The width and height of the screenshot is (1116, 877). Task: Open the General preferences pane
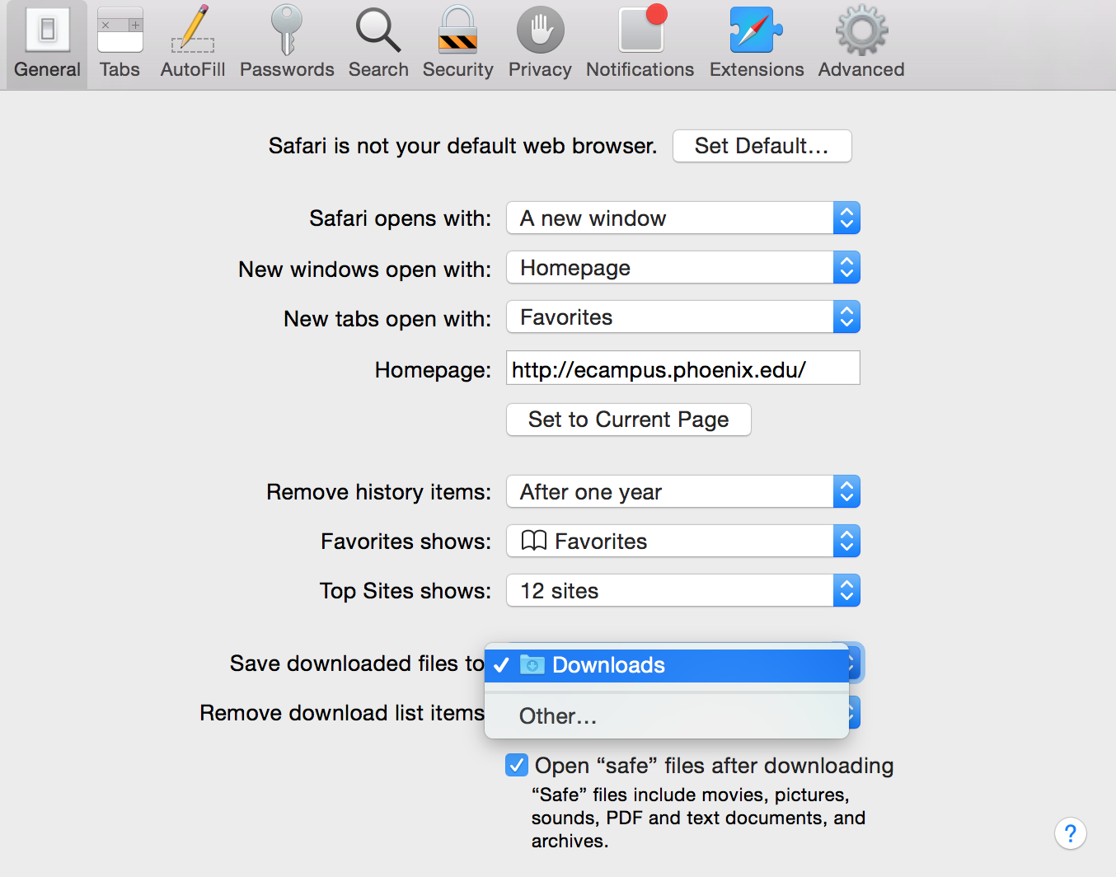point(47,44)
